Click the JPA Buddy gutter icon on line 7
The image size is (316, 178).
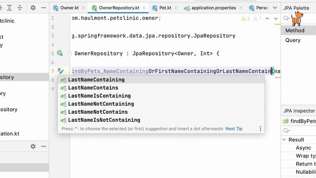click(x=60, y=71)
